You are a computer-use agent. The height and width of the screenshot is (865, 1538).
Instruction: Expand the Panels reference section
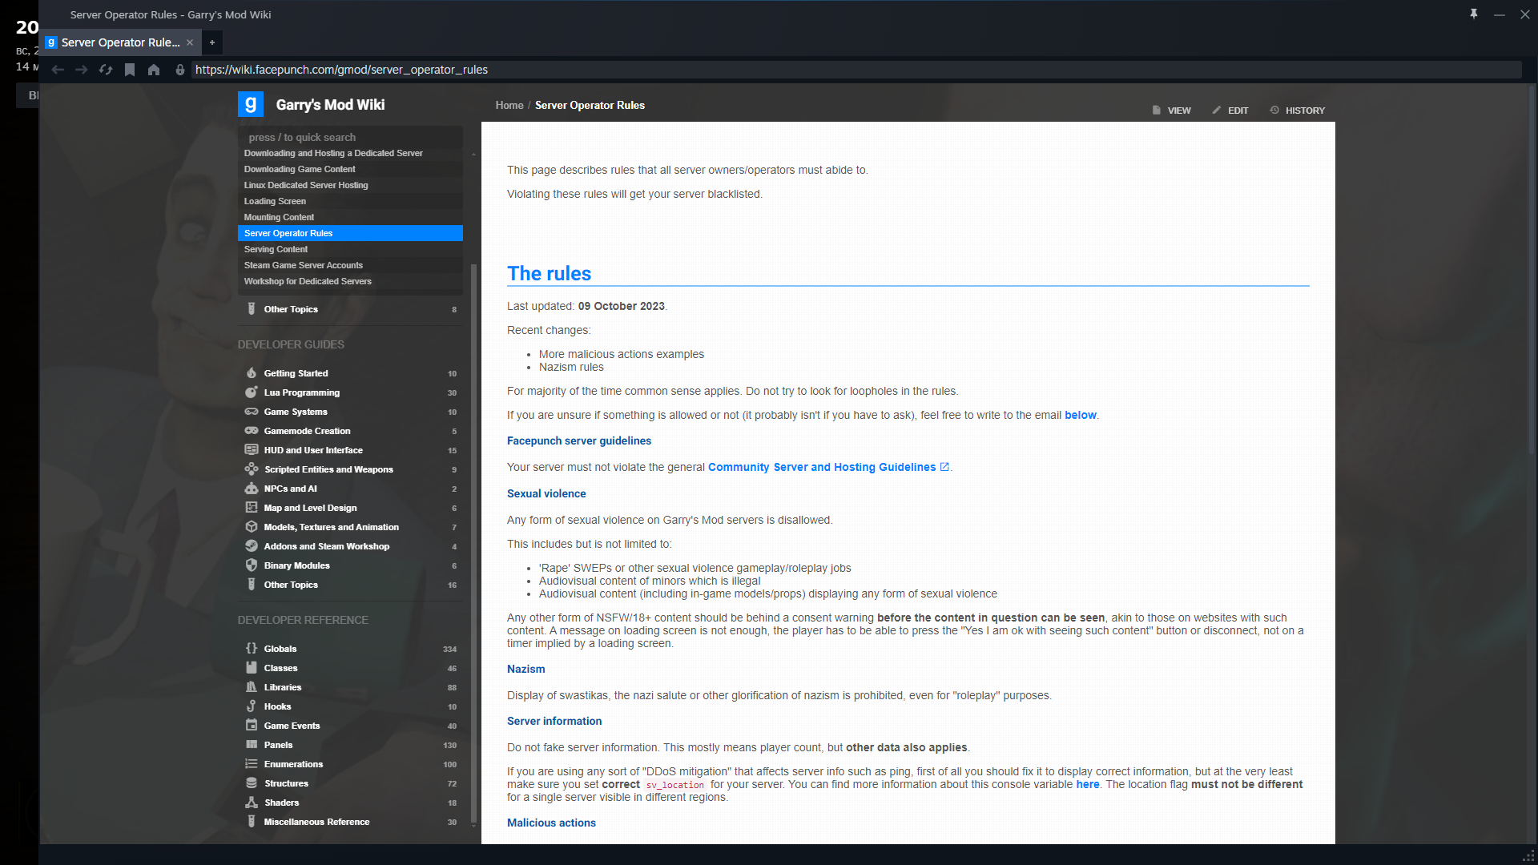coord(350,745)
